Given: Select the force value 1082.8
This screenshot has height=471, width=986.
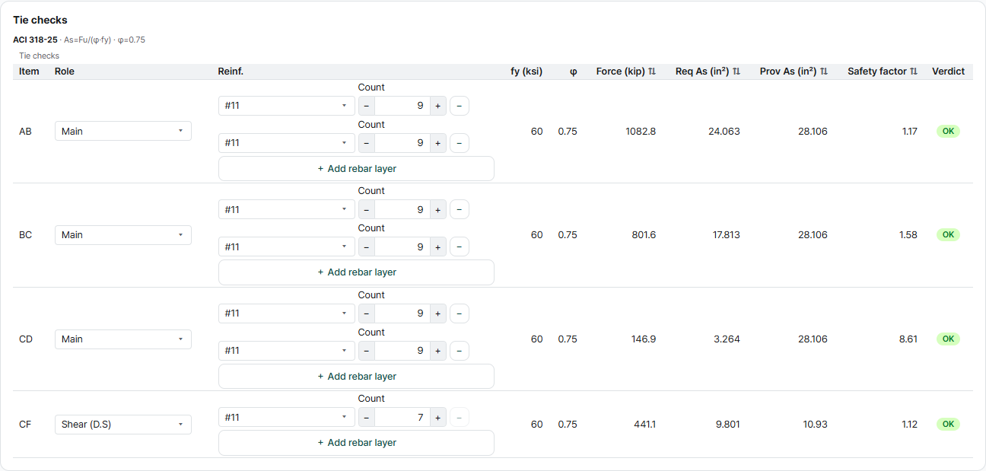Looking at the screenshot, I should [x=641, y=132].
